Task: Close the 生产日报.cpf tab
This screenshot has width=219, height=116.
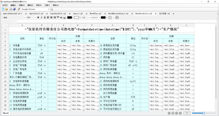Action: coord(173,14)
